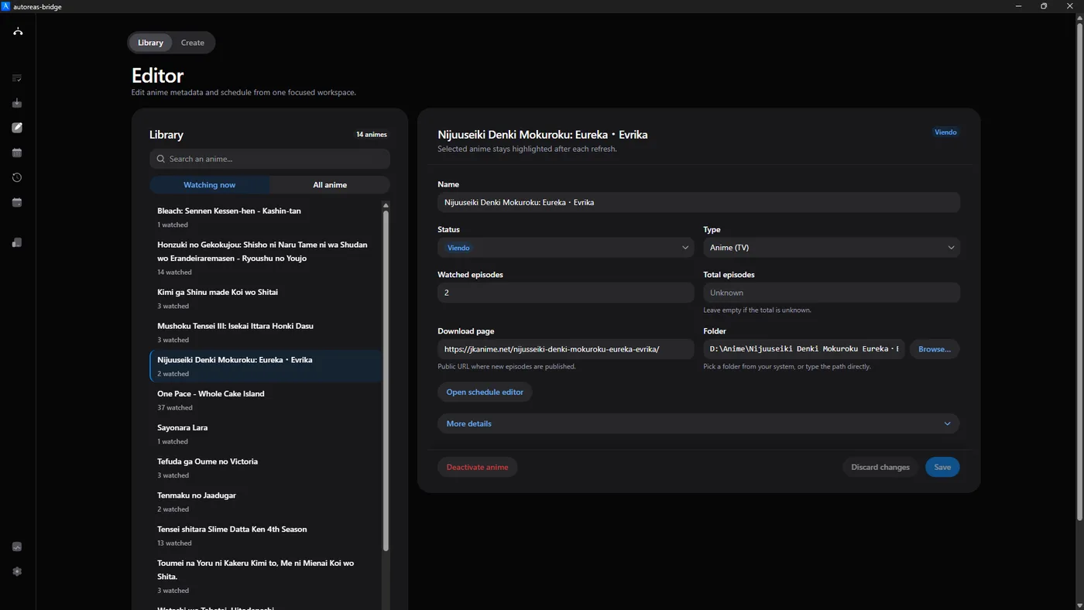Select One Pace - Whole Cake Island
Screen dimensions: 1084x610
click(x=266, y=399)
